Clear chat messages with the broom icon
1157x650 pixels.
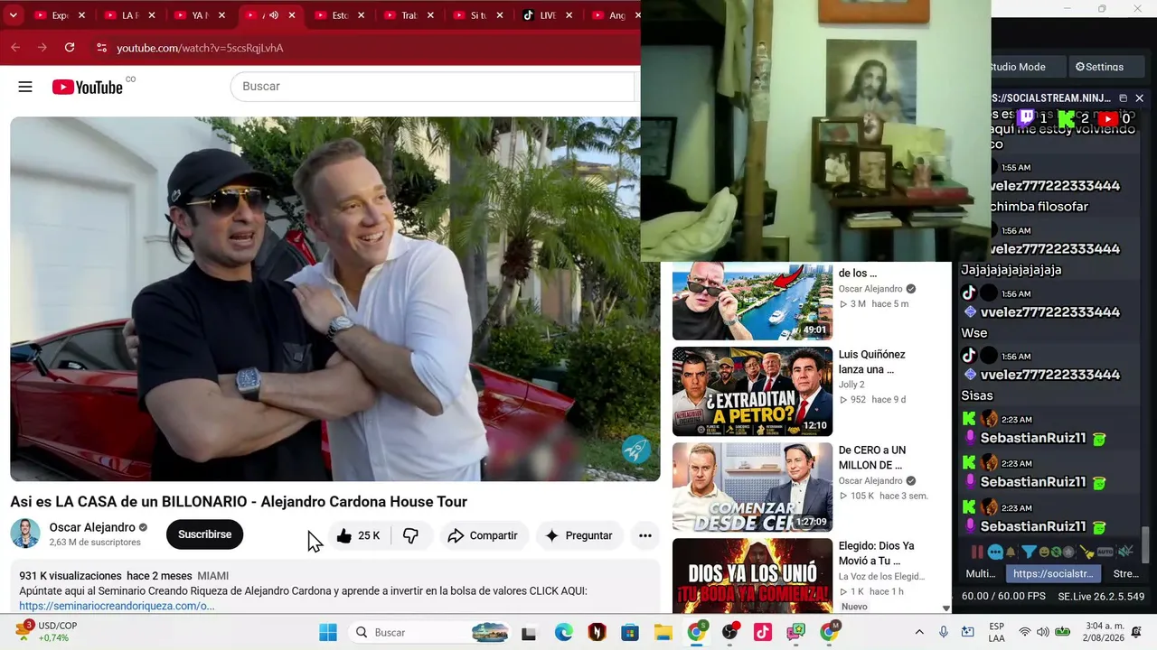(1088, 552)
